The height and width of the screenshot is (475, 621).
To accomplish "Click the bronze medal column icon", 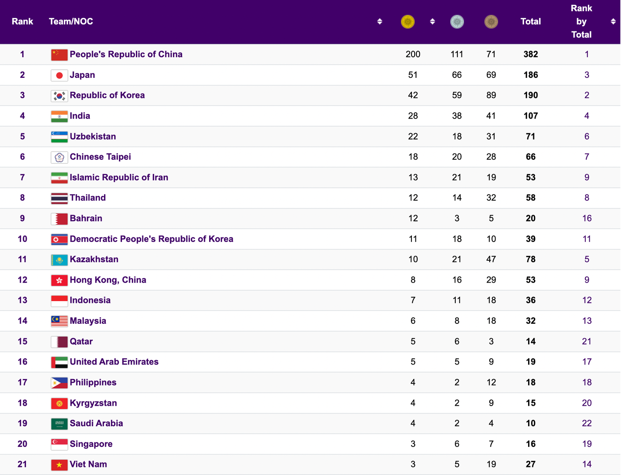I will 491,21.
